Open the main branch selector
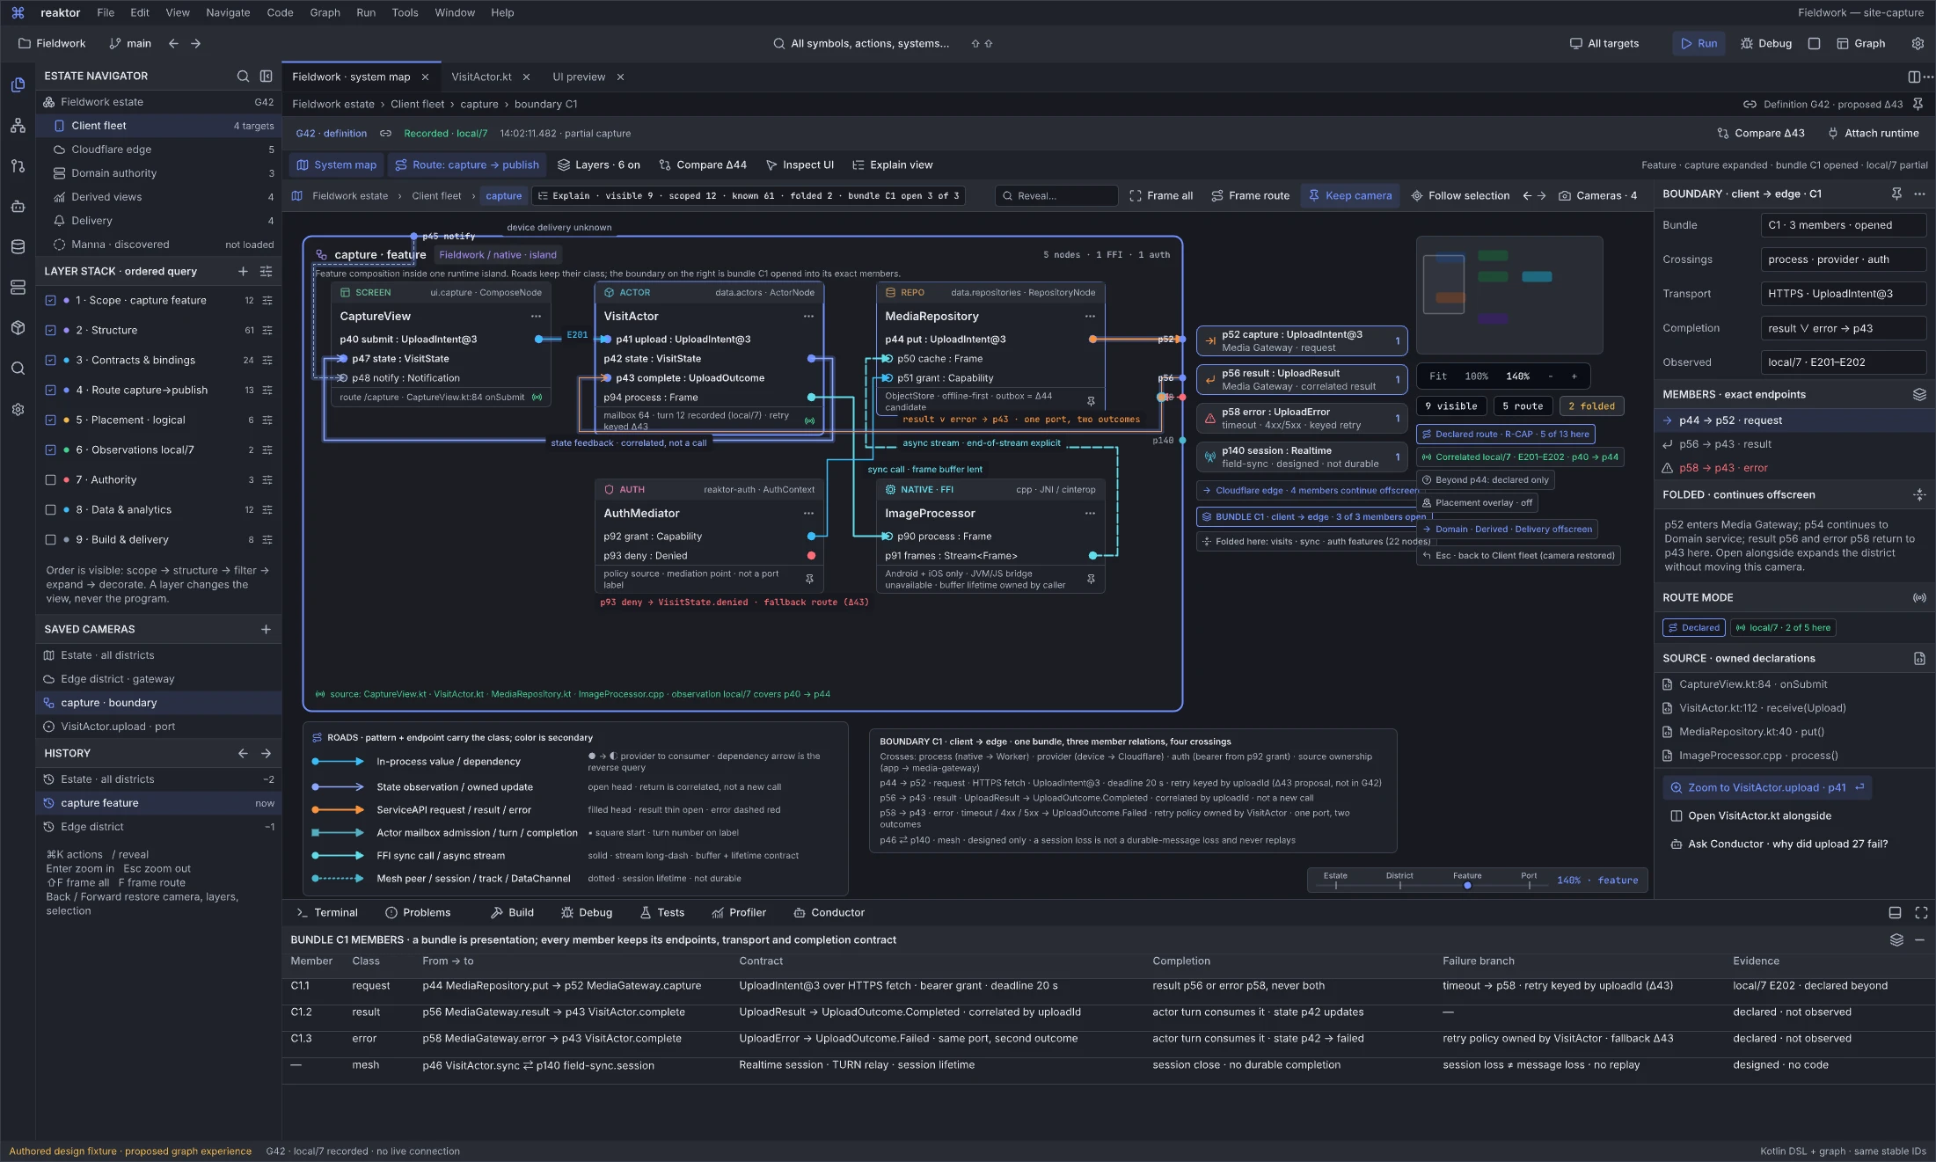The image size is (1936, 1162). (x=130, y=43)
